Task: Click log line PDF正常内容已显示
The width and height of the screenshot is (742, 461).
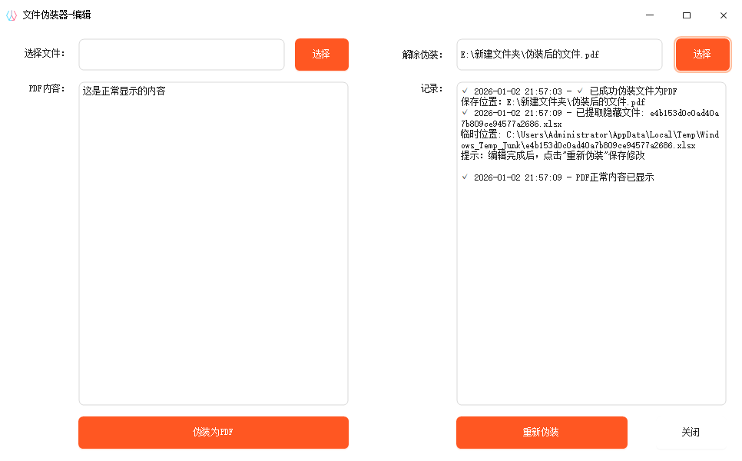Action: [x=558, y=177]
